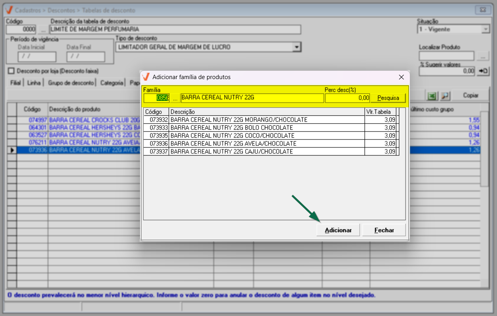The height and width of the screenshot is (316, 497).
Task: Select row 073935 COCO/CHOCOLATE in the list
Action: pos(239,136)
